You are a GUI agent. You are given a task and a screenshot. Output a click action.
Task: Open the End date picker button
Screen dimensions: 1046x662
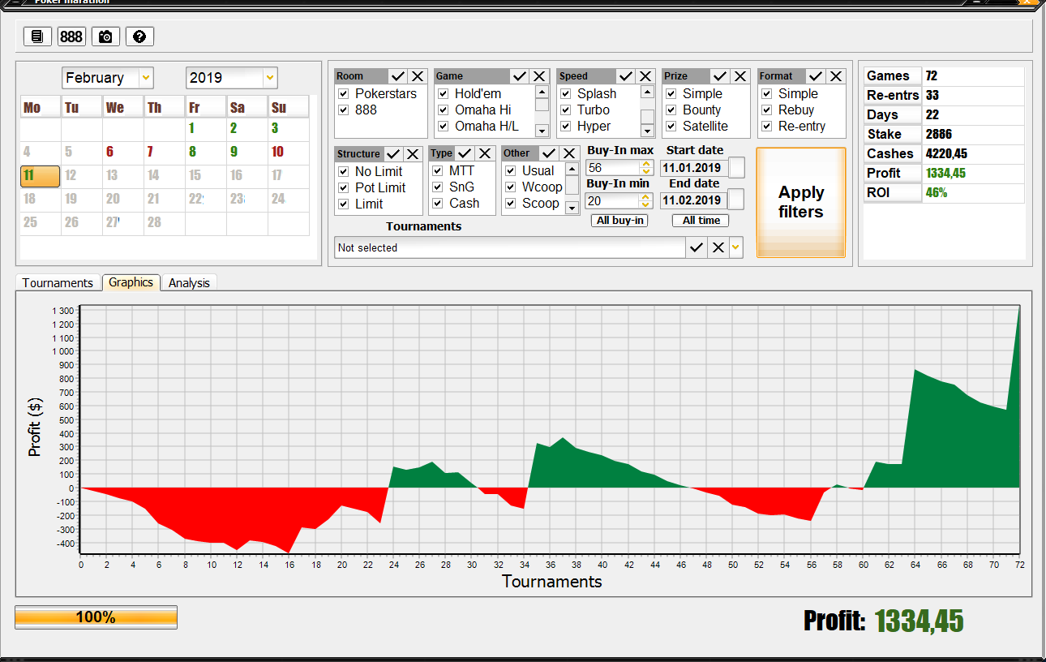(x=735, y=200)
